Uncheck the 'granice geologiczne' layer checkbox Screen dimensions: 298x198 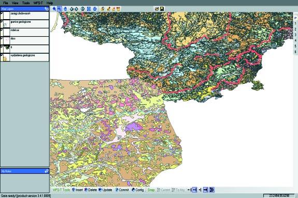point(2,22)
